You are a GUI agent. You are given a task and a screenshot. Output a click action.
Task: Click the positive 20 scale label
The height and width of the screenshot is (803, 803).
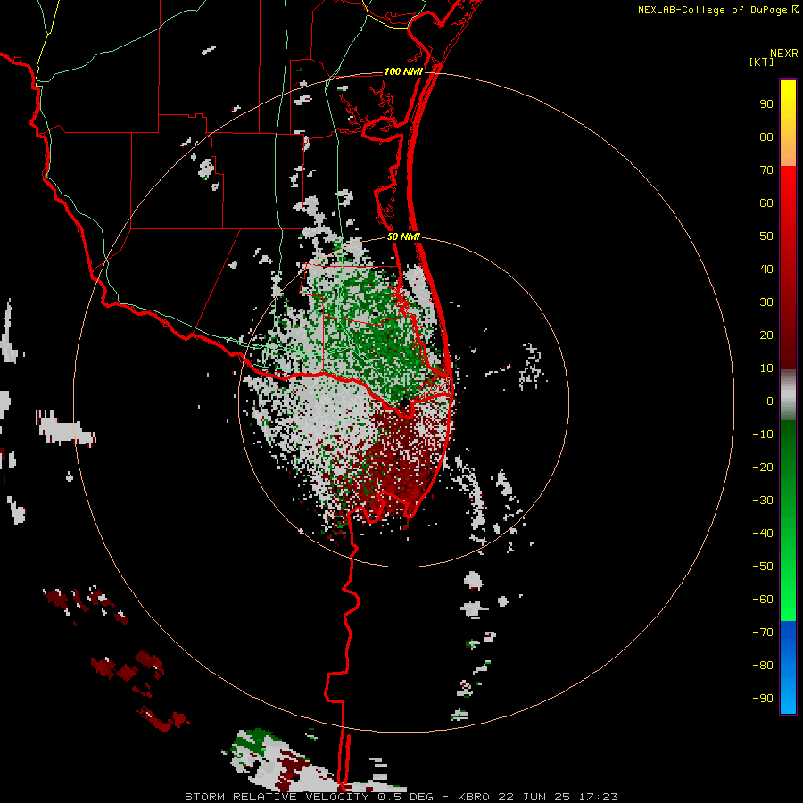[x=766, y=335]
